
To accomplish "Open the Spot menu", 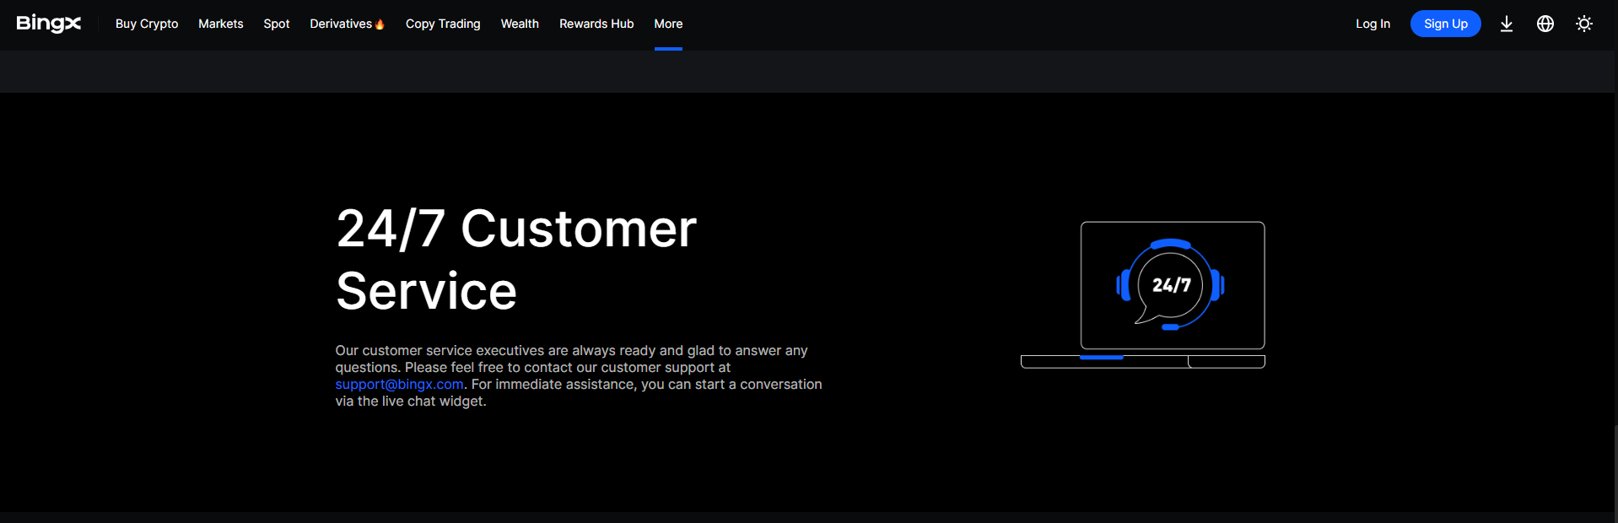I will [277, 24].
